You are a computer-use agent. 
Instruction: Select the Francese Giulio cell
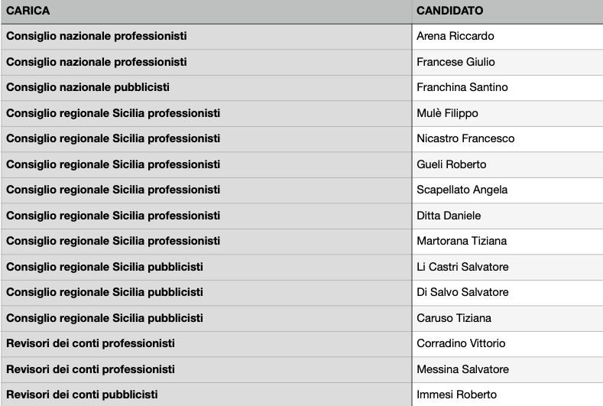[x=455, y=62]
